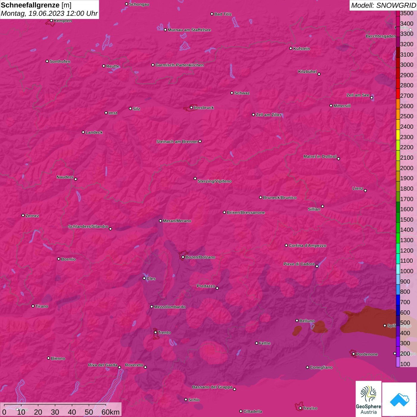Click the Treviso city marker

[x=300, y=408]
